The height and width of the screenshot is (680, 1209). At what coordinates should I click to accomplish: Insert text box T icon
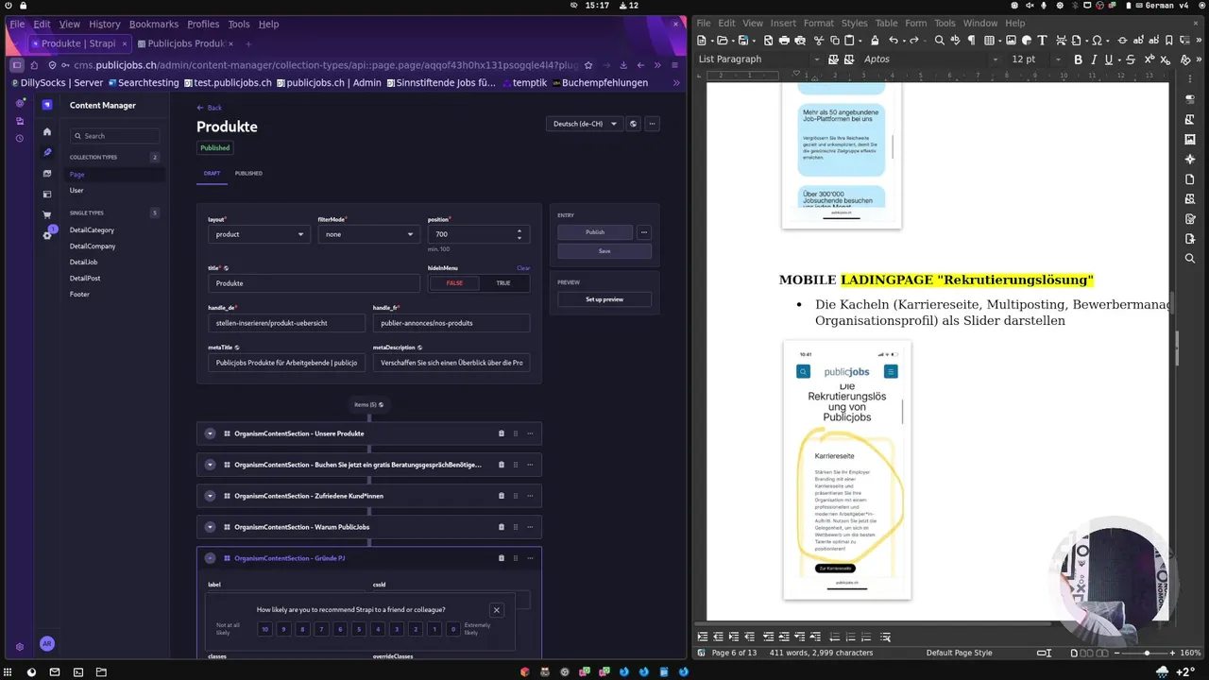[1042, 41]
